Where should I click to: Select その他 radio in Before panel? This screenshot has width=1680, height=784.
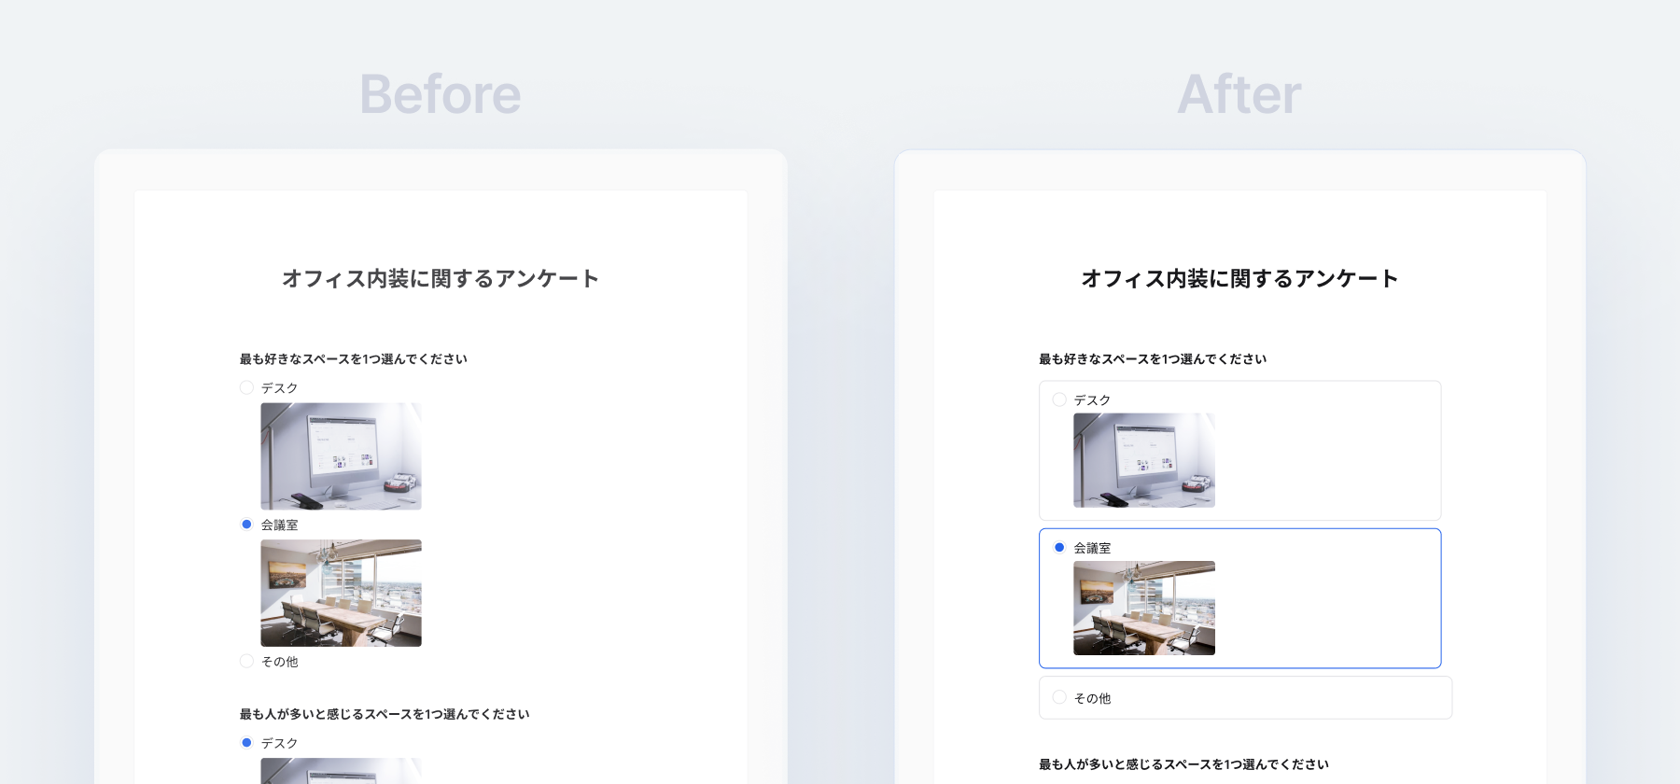(246, 661)
